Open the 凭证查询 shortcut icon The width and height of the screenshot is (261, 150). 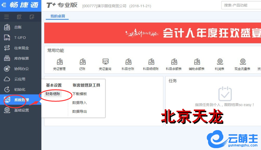pyautogui.click(x=105, y=62)
